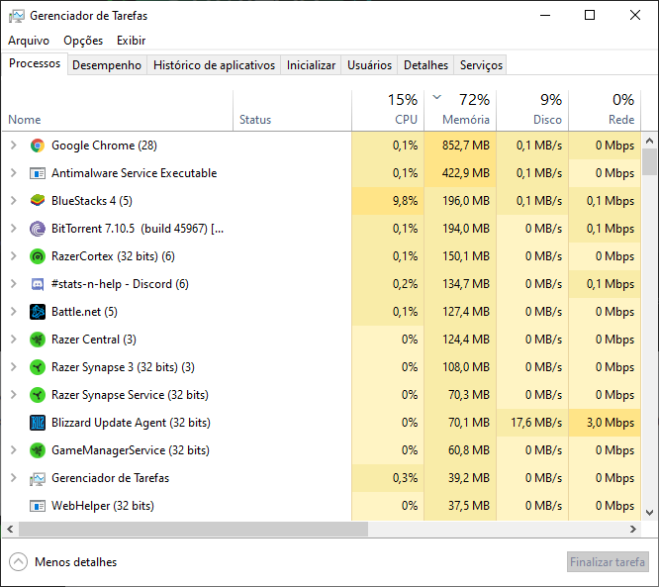Expand the BitTorrent process row
The width and height of the screenshot is (659, 587).
point(14,229)
